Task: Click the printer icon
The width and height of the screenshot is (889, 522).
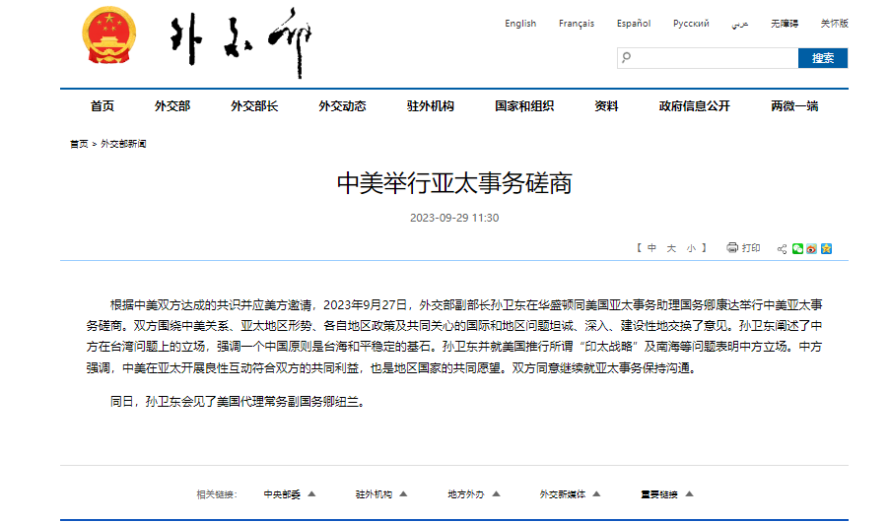Action: coord(732,247)
